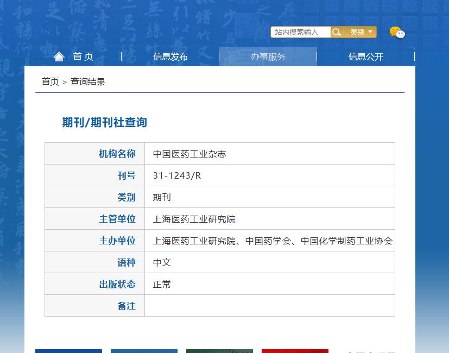Viewport: 449px width, 353px height.
Task: Click into the 站内搜索输入 search field
Action: pos(301,32)
